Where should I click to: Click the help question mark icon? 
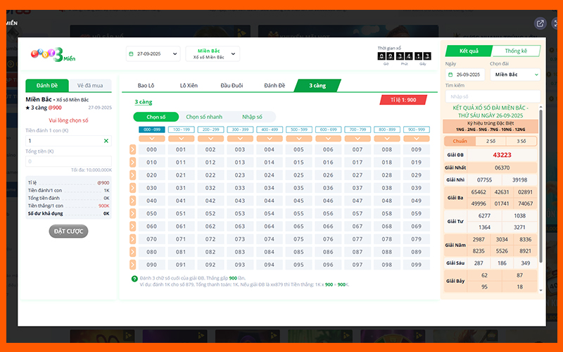pos(134,279)
